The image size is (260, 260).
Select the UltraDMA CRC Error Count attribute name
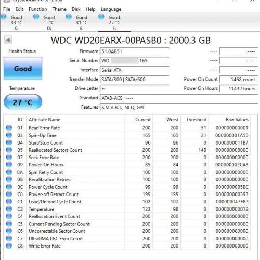(x=56, y=239)
